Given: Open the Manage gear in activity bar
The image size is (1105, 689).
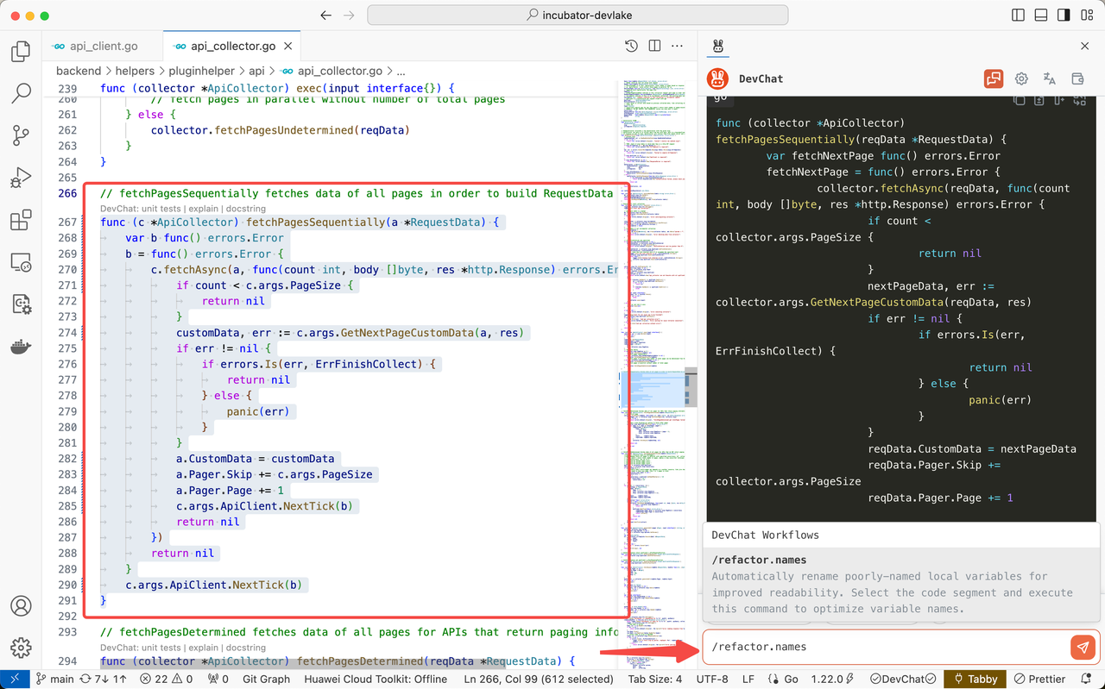Looking at the screenshot, I should (x=21, y=648).
